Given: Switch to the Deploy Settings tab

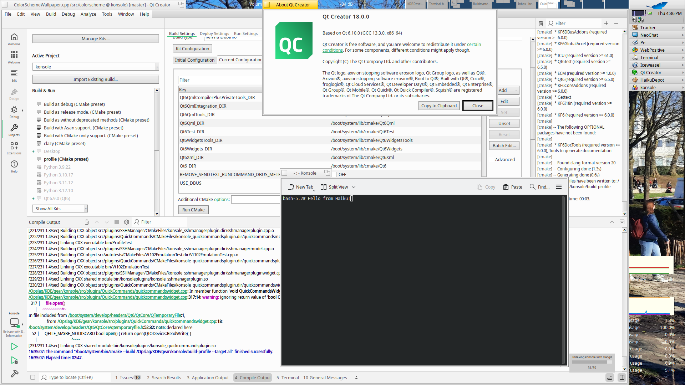Looking at the screenshot, I should (x=214, y=34).
